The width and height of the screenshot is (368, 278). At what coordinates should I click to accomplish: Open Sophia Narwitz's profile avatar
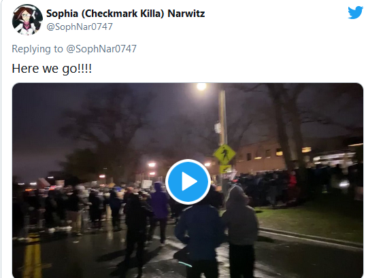pos(27,20)
